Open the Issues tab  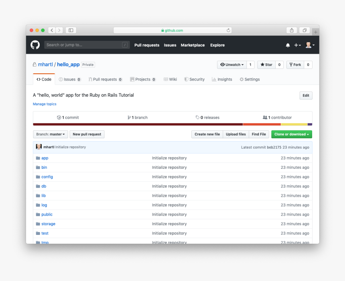70,79
